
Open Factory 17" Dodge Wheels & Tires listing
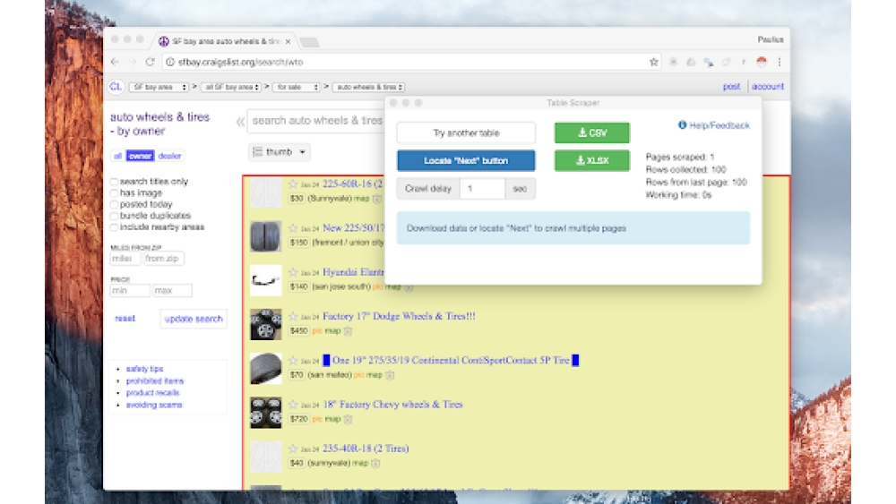[399, 316]
